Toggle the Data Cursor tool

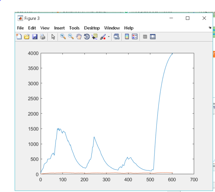pyautogui.click(x=95, y=37)
